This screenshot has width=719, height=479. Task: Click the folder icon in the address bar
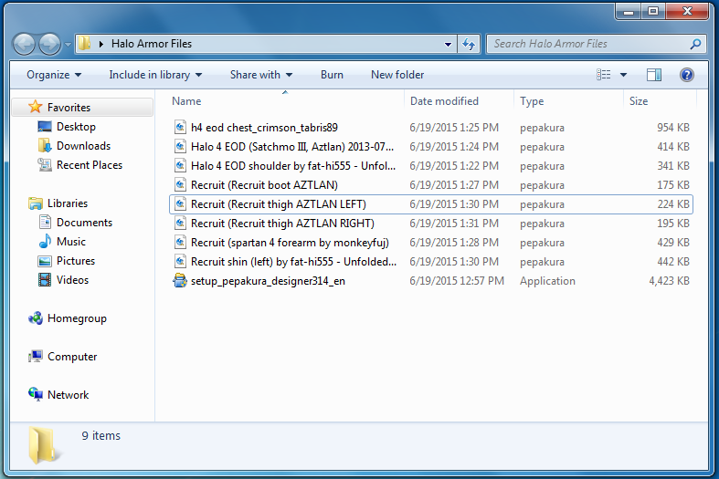84,44
